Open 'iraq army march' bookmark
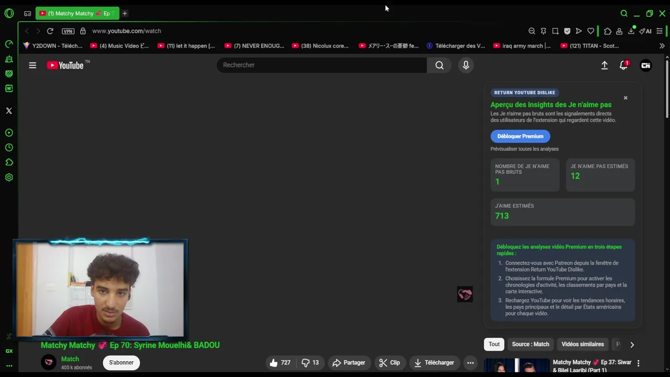Screen dimensions: 670x377 [522, 46]
